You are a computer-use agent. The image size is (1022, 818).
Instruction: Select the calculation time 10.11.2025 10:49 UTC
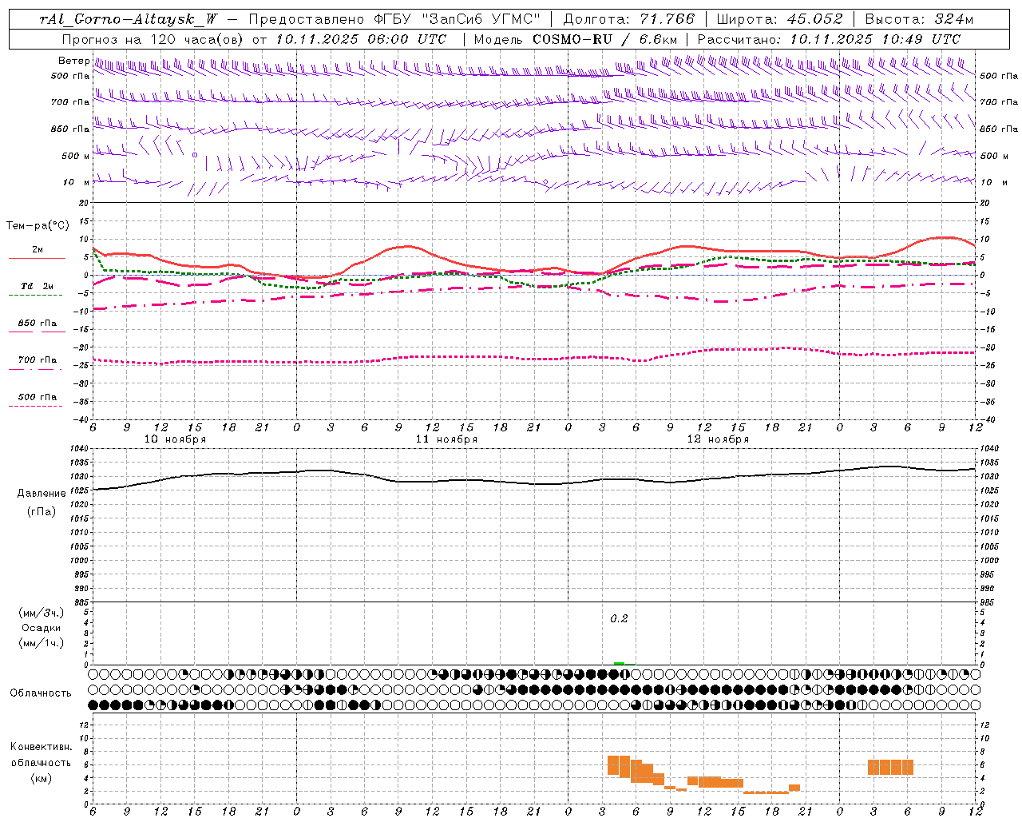(x=875, y=39)
